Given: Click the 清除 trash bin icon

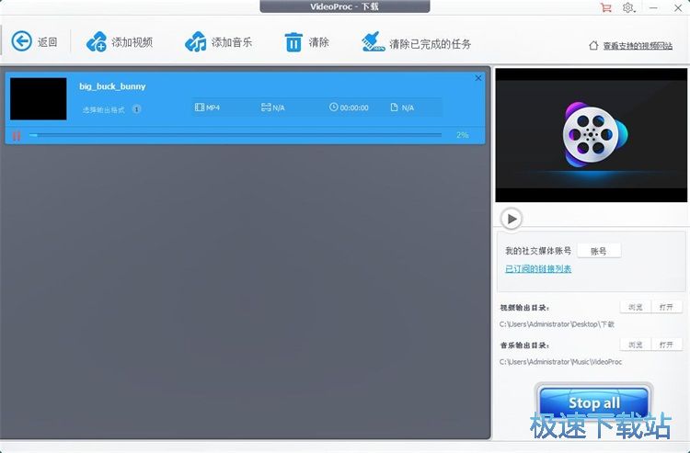Looking at the screenshot, I should click(x=293, y=42).
